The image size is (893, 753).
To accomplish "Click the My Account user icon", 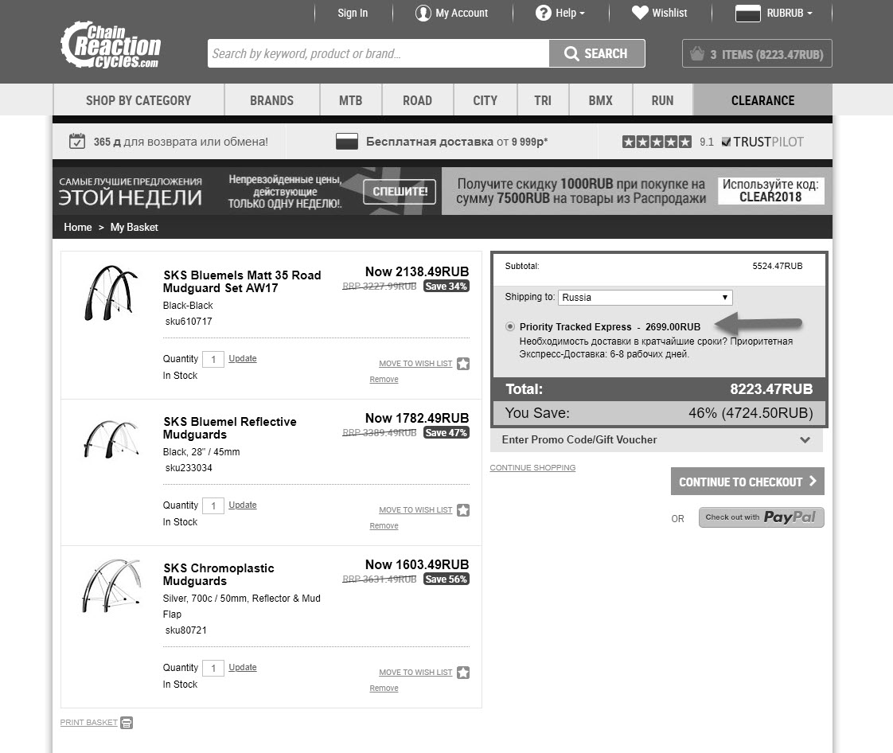I will pyautogui.click(x=423, y=13).
